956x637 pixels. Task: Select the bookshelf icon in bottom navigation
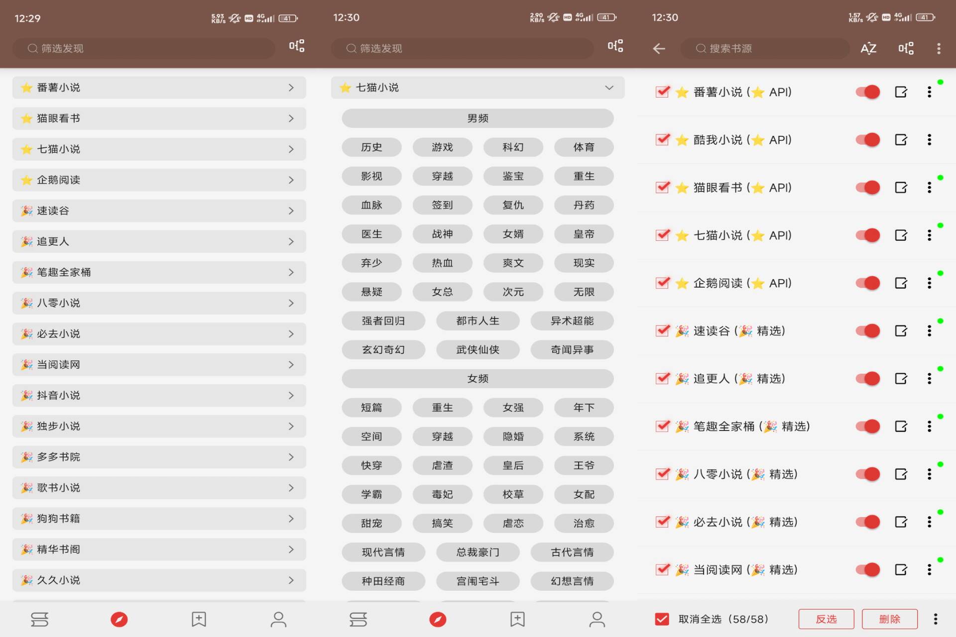coord(40,619)
